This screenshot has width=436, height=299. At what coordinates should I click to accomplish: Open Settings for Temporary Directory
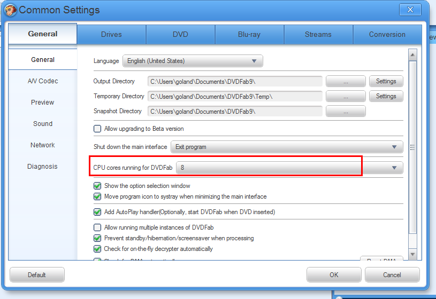[x=386, y=96]
